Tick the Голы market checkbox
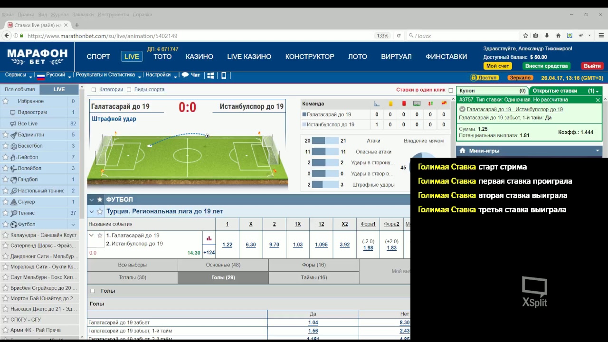This screenshot has width=608, height=342. (93, 291)
